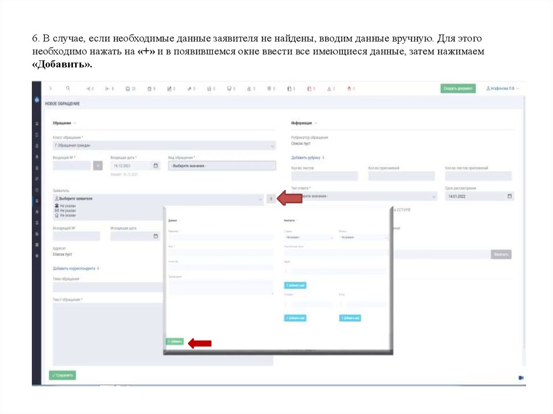Focus the surname field in popup
The height and width of the screenshot is (414, 553).
[221, 237]
